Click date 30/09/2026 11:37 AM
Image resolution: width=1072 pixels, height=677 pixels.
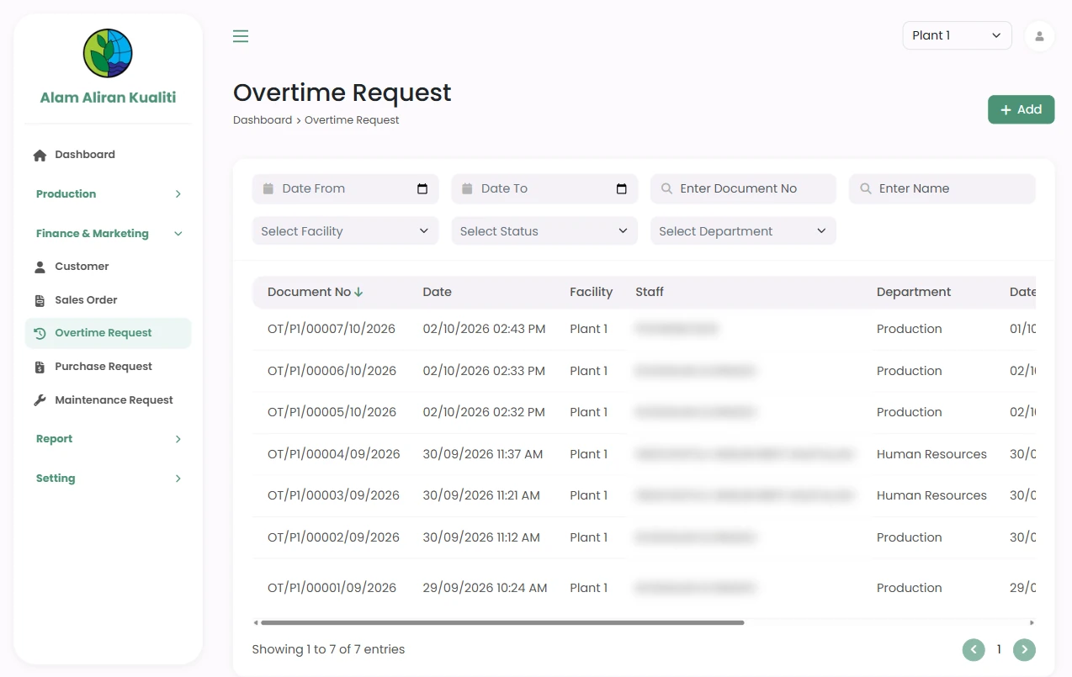[483, 454]
